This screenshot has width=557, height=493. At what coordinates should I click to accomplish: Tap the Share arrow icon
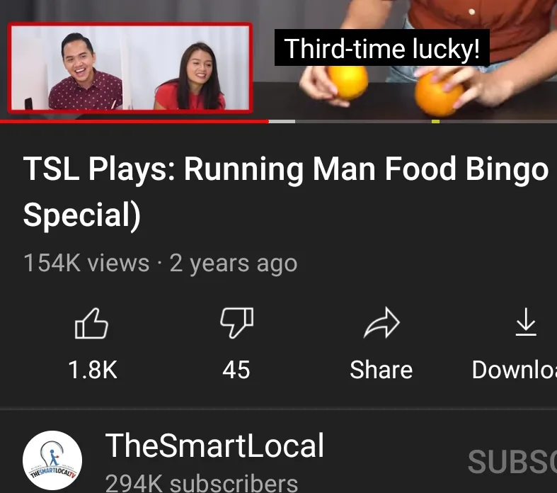[382, 323]
